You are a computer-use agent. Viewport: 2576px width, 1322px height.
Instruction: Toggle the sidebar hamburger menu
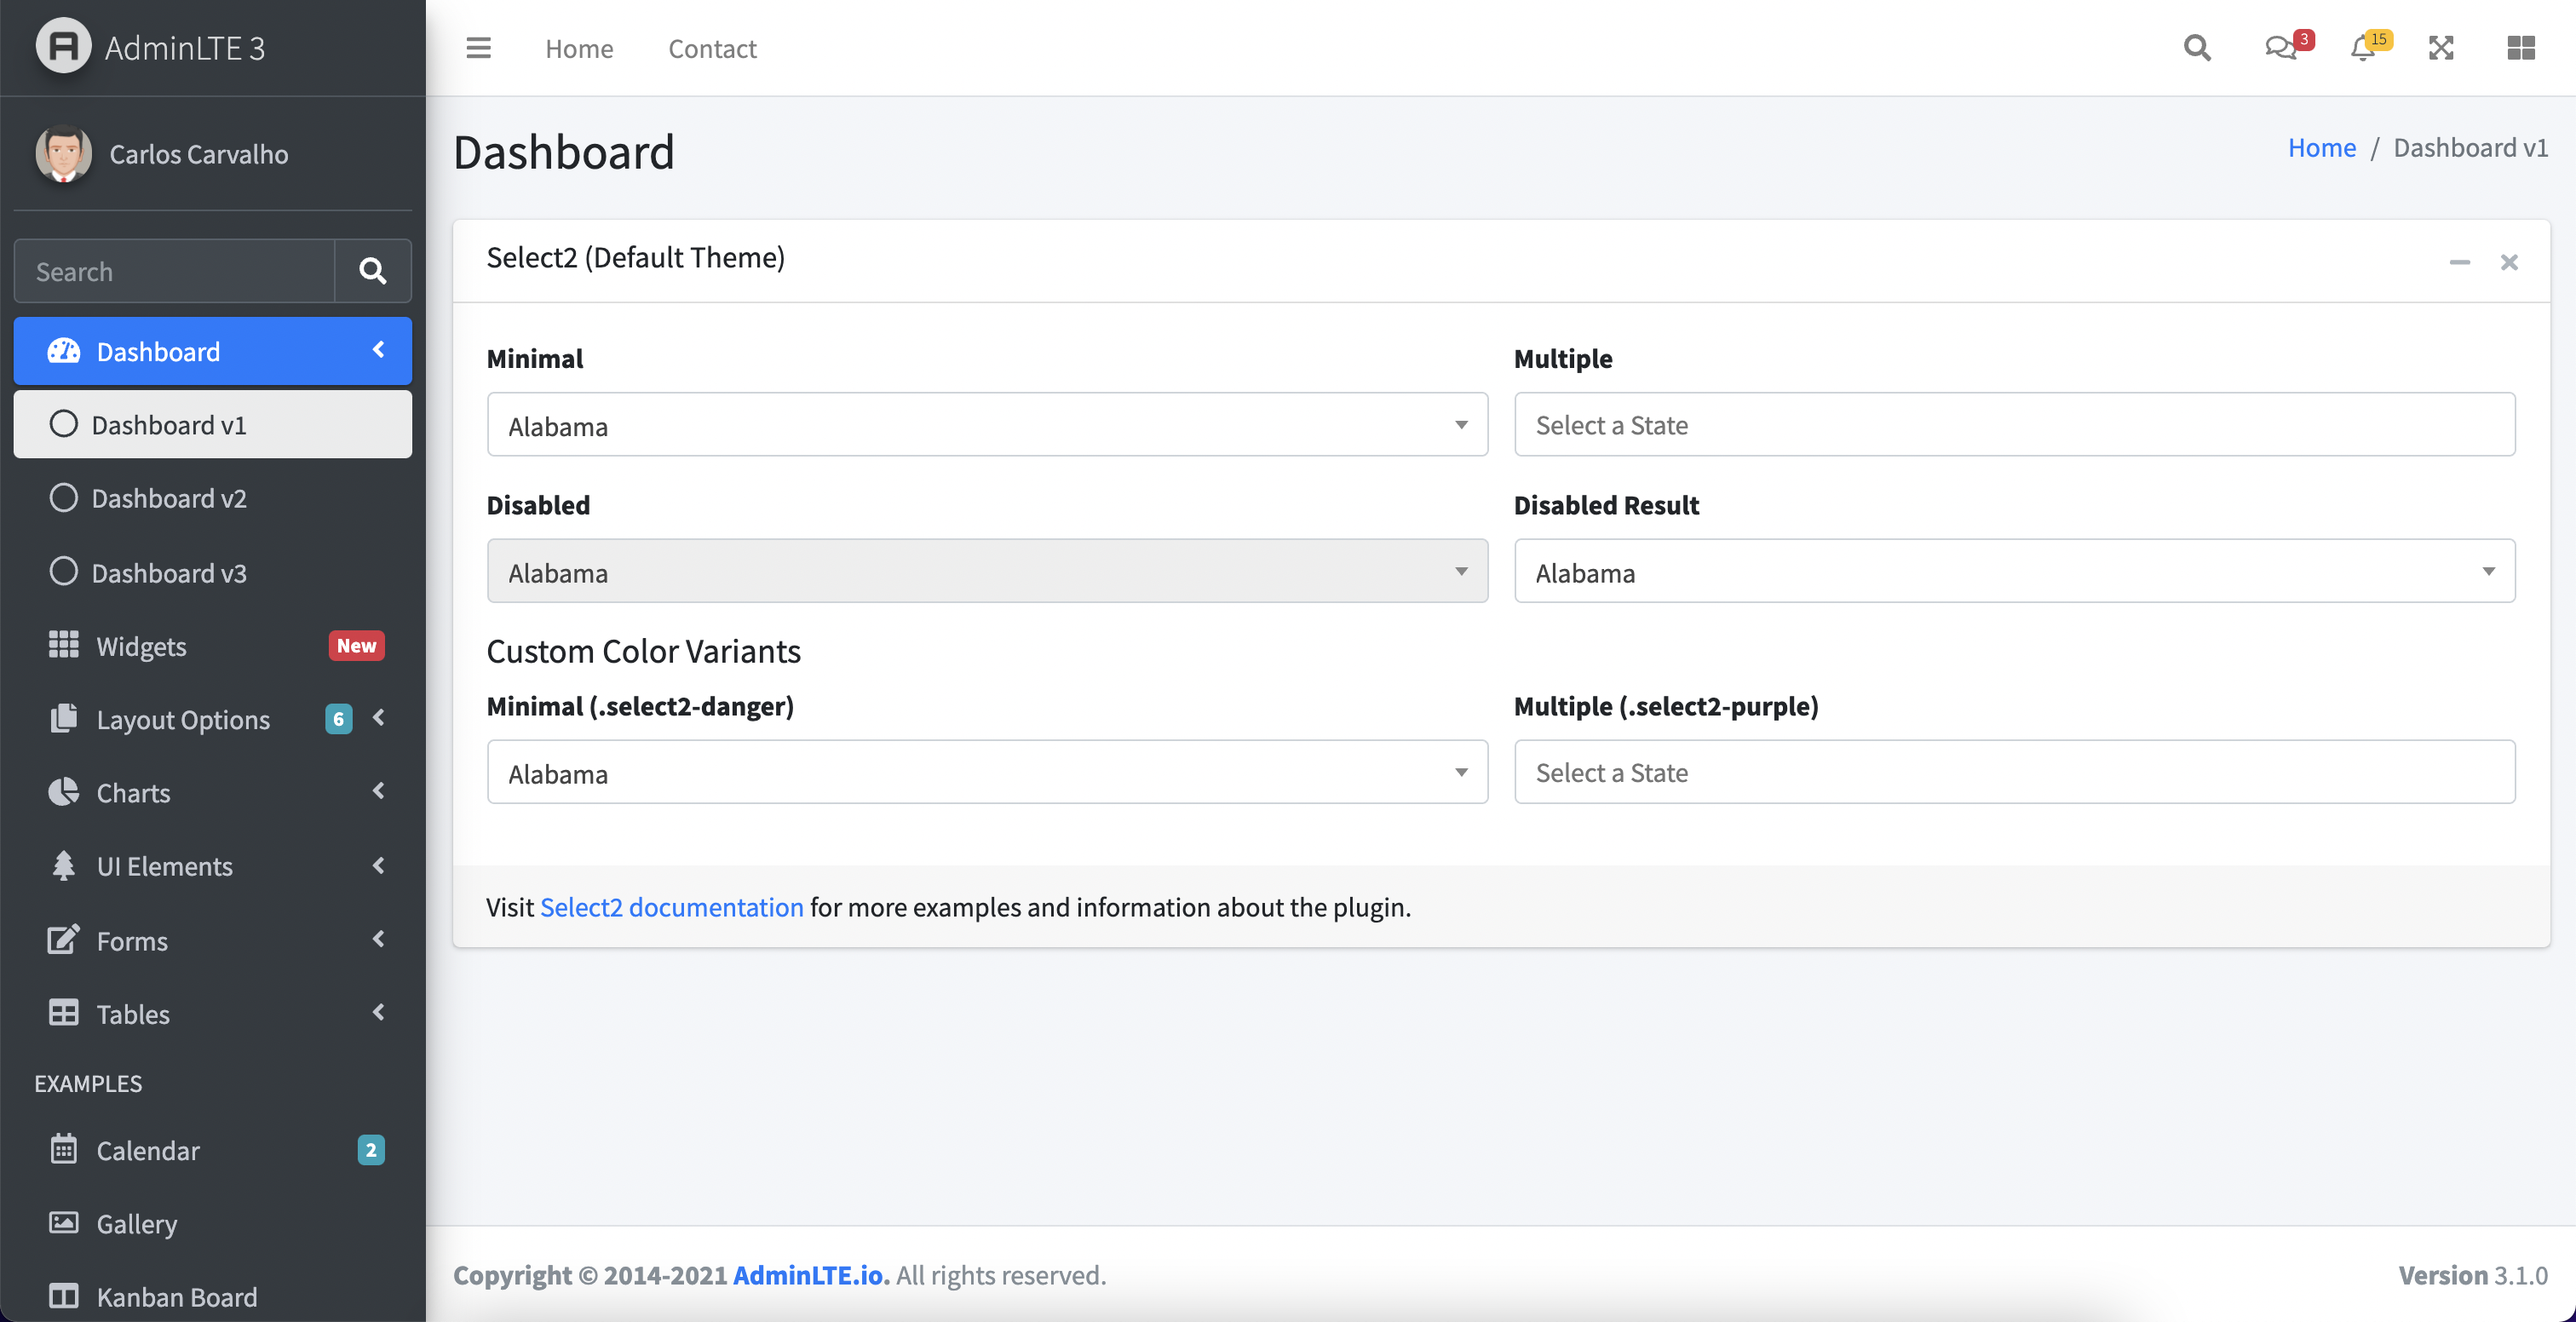tap(478, 48)
